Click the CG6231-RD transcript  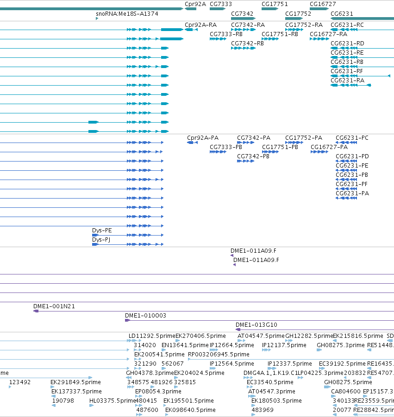click(x=362, y=49)
